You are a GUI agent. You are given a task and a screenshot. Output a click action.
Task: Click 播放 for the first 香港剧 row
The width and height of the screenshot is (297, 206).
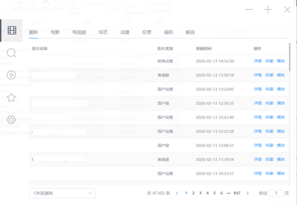281,75
